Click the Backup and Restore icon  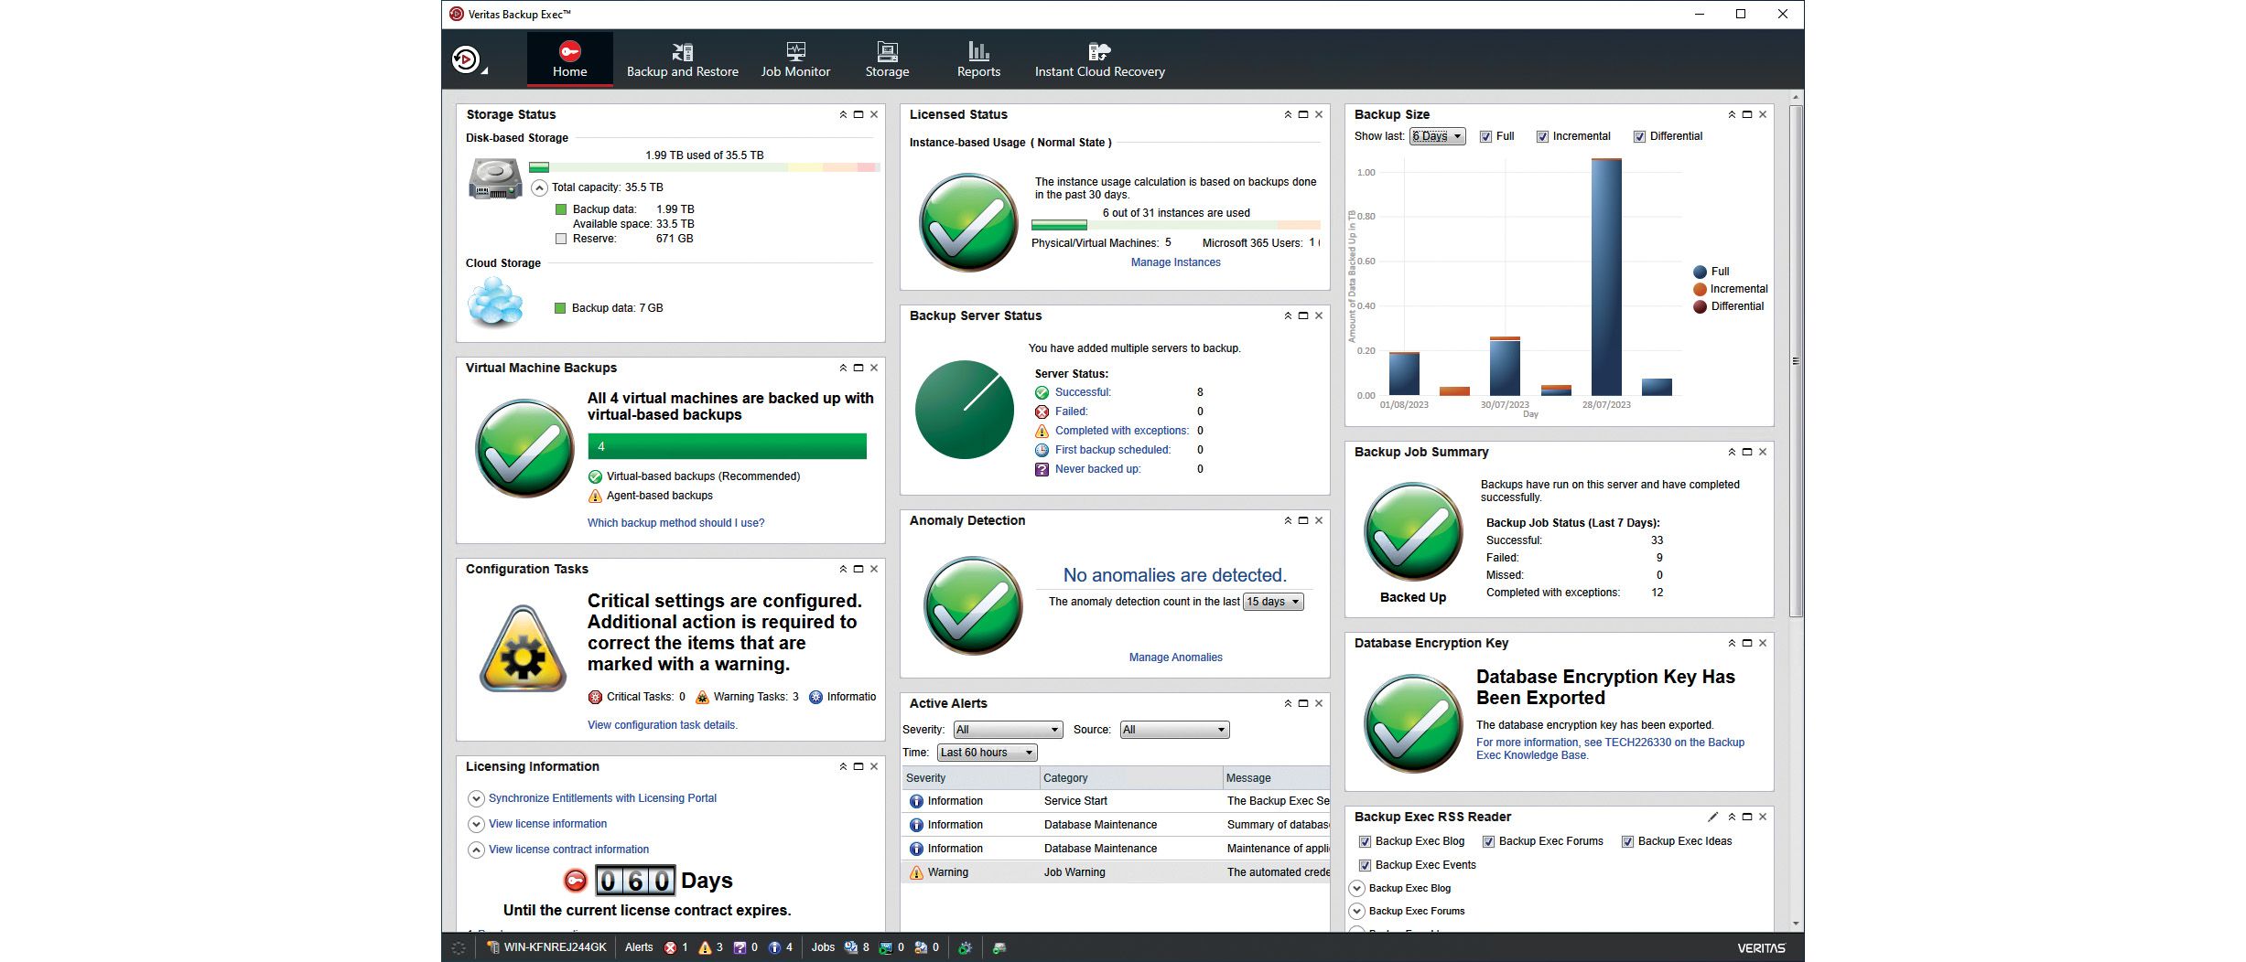coord(683,51)
